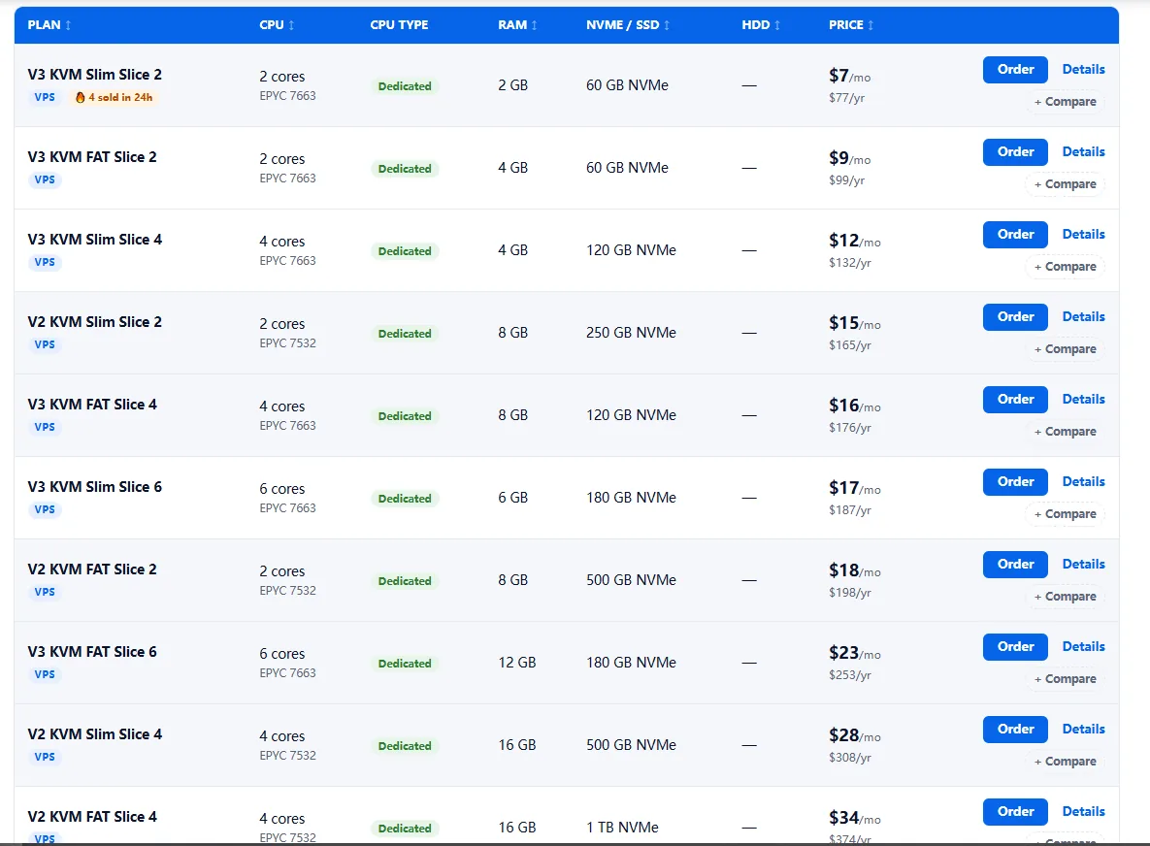1150x846 pixels.
Task: Open Details for V2 KVM Slim Slice 2
Action: coord(1083,316)
